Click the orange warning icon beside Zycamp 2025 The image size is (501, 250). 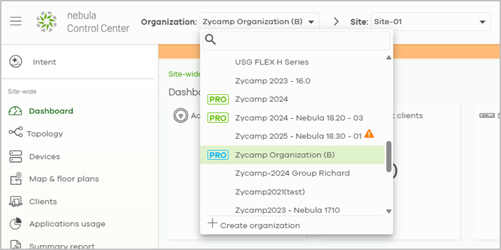(x=369, y=133)
